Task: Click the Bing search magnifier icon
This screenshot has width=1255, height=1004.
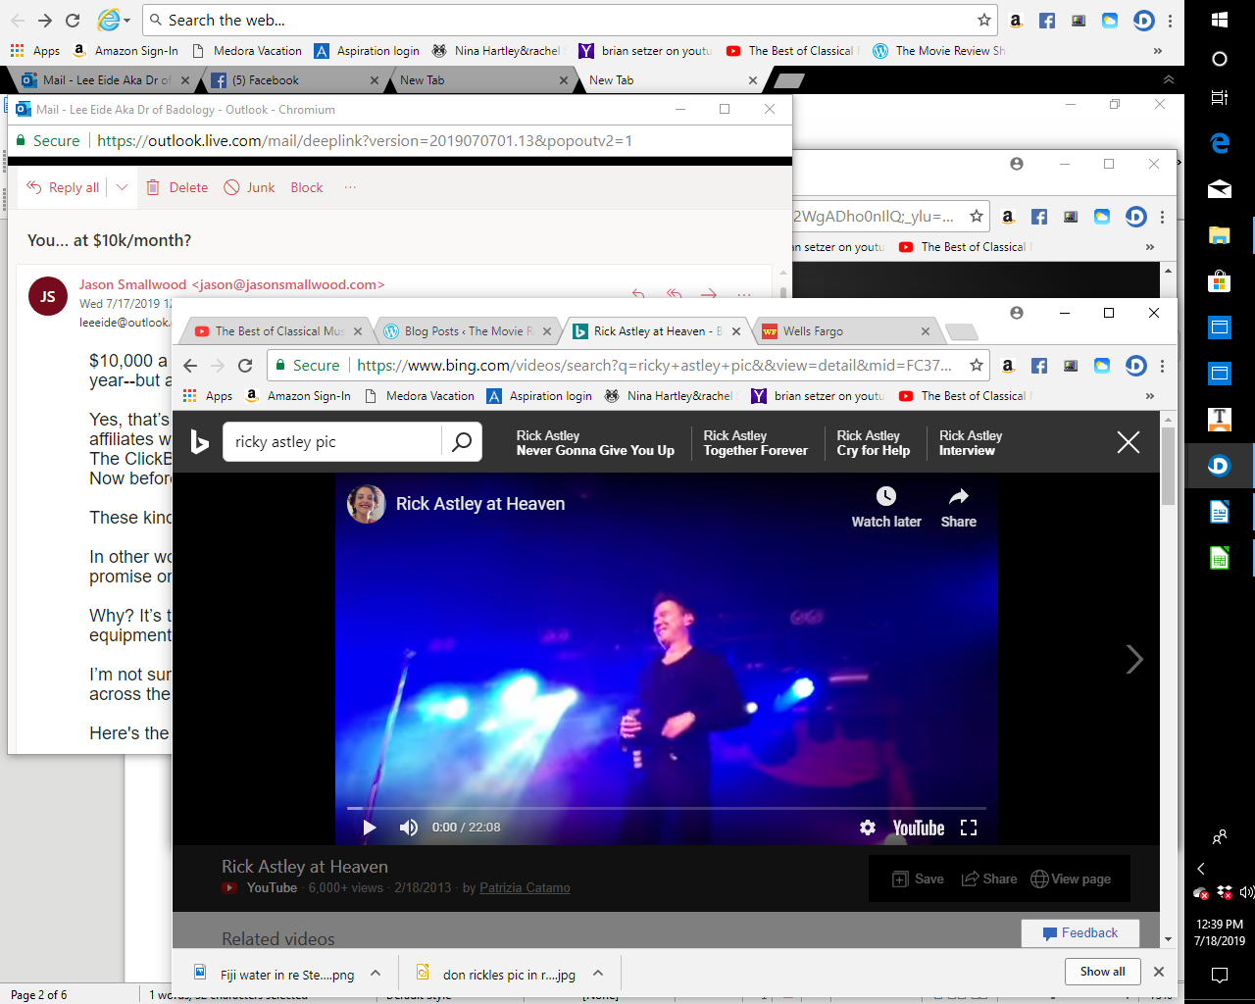Action: 462,442
